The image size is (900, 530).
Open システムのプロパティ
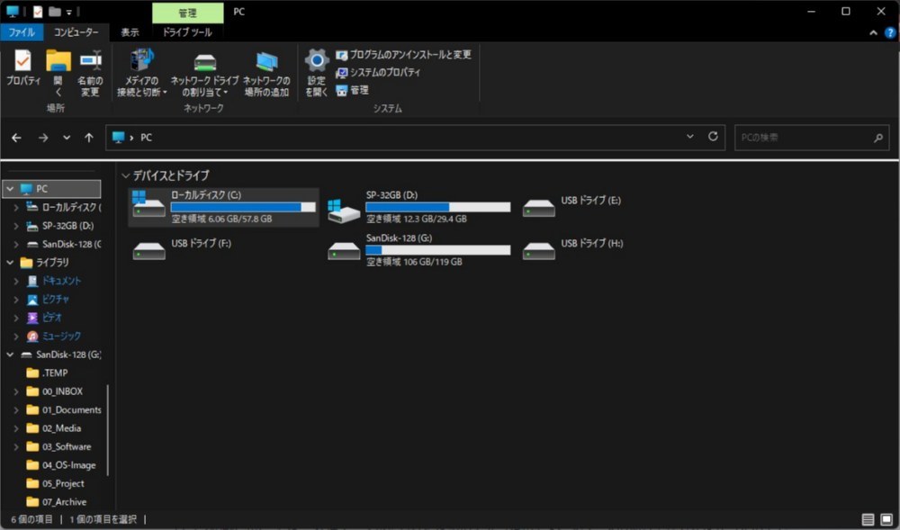click(378, 72)
